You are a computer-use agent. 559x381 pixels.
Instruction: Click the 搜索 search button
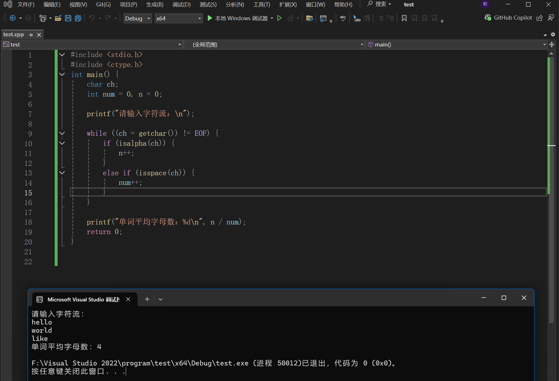(x=379, y=4)
